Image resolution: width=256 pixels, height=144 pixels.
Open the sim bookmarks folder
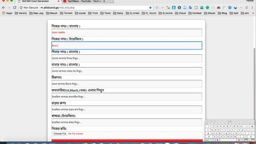pos(245,13)
